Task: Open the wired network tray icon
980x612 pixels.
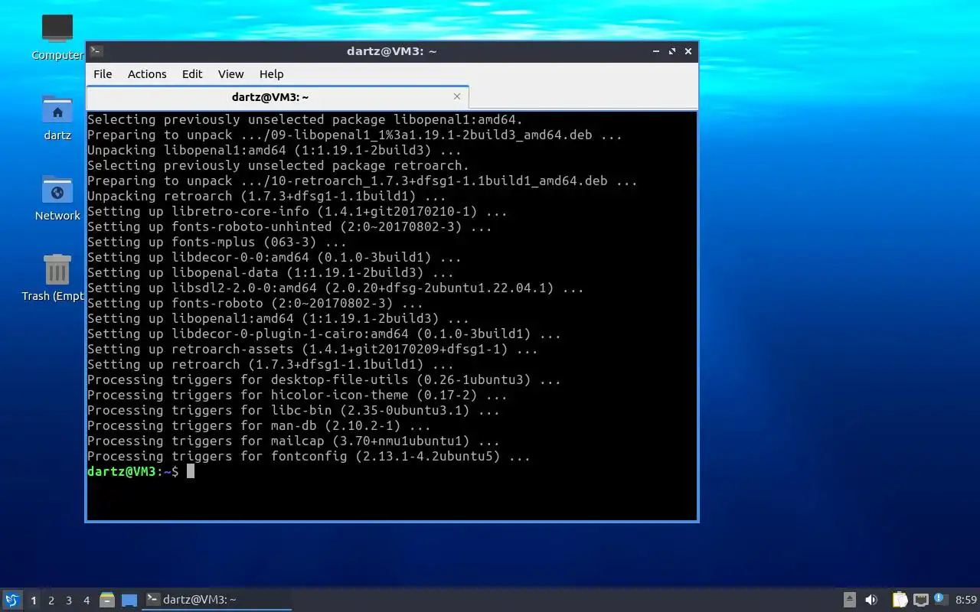Action: coord(921,600)
